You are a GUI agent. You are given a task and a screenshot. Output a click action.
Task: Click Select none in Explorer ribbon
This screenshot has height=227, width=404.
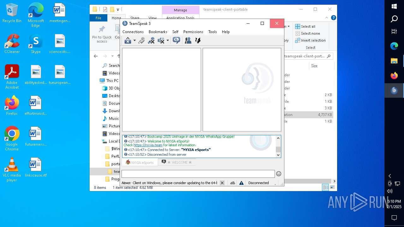pos(307,33)
